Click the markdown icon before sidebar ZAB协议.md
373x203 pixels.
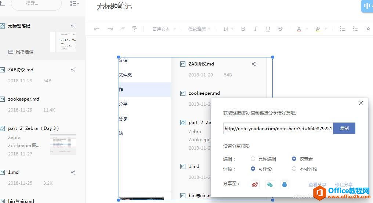point(2,69)
